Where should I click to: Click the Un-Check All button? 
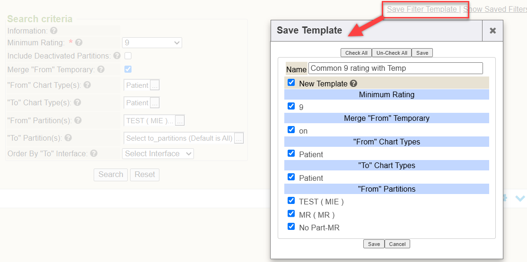[392, 53]
